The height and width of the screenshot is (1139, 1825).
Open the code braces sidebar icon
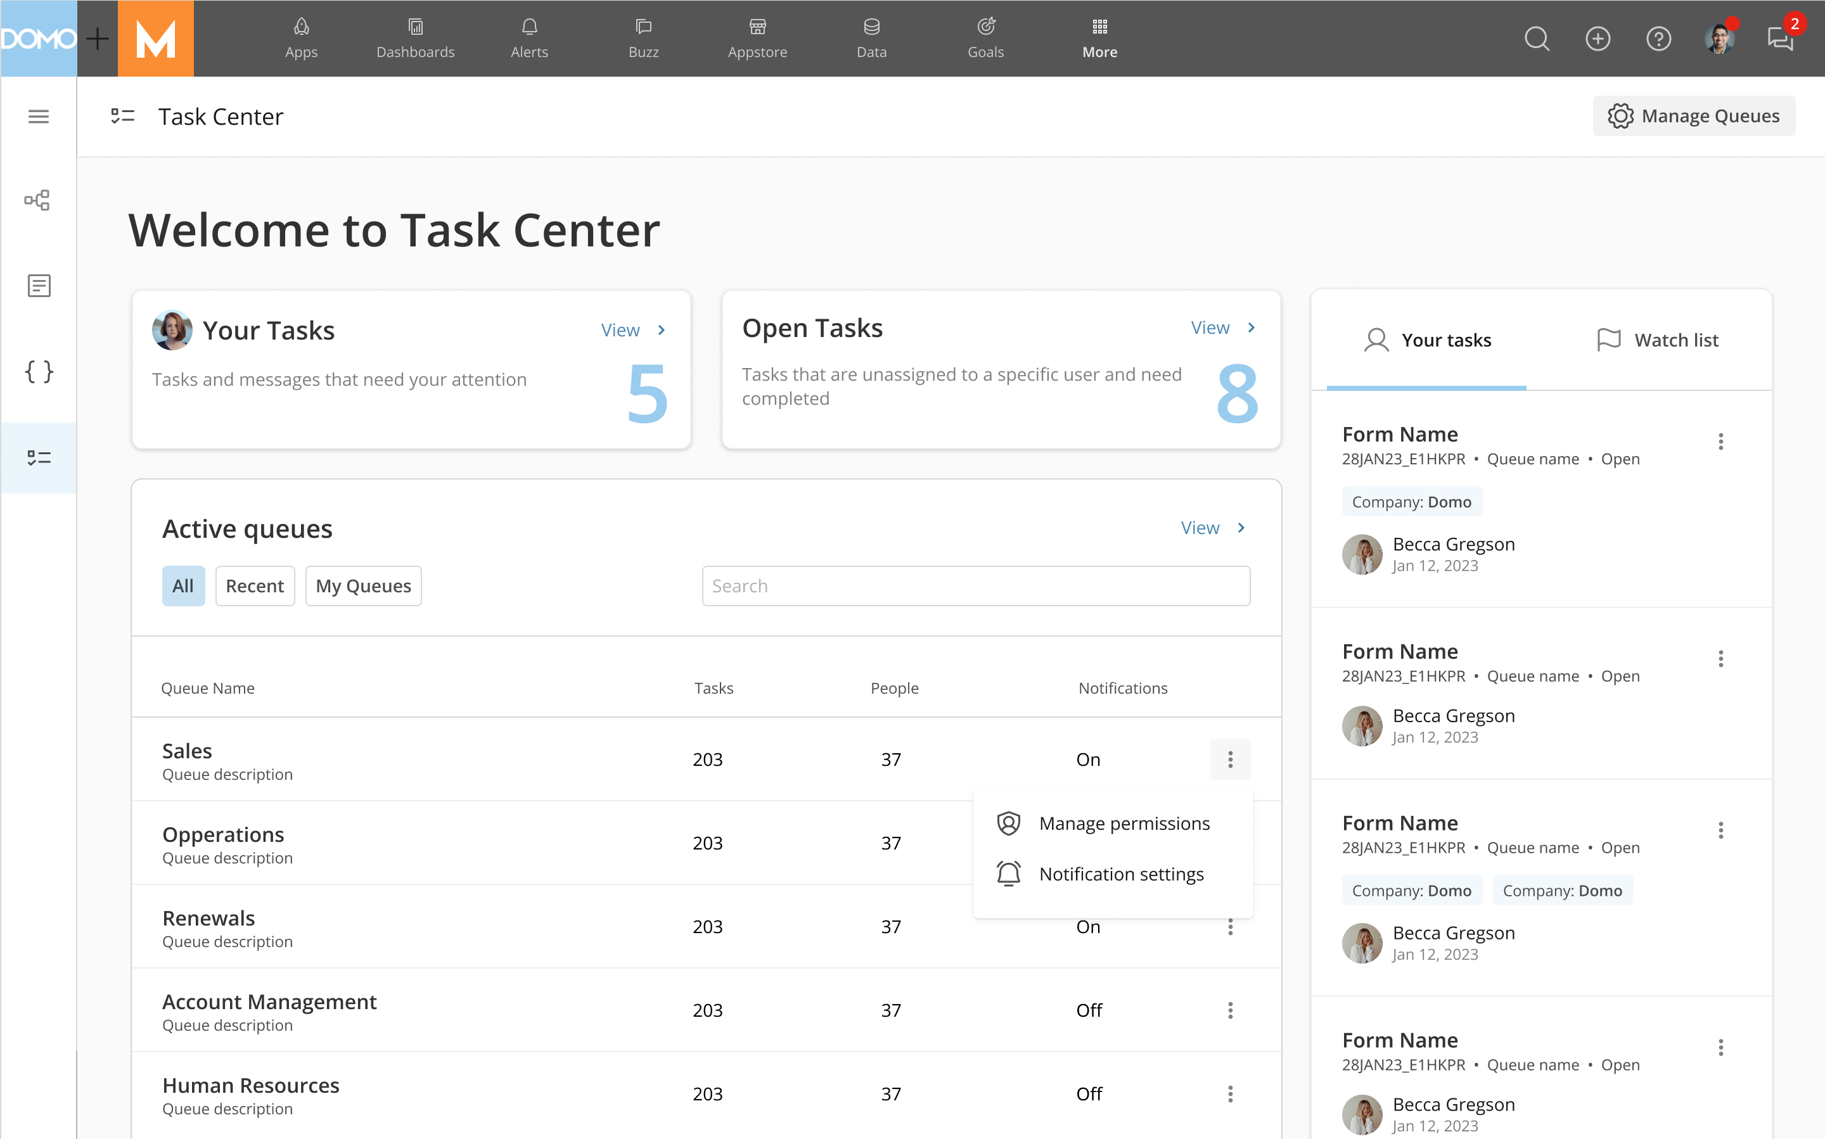coord(39,371)
